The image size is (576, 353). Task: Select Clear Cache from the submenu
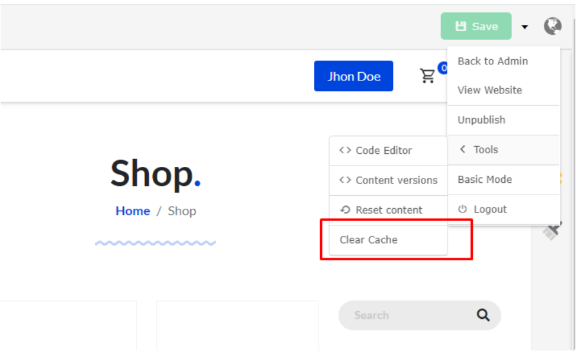369,240
